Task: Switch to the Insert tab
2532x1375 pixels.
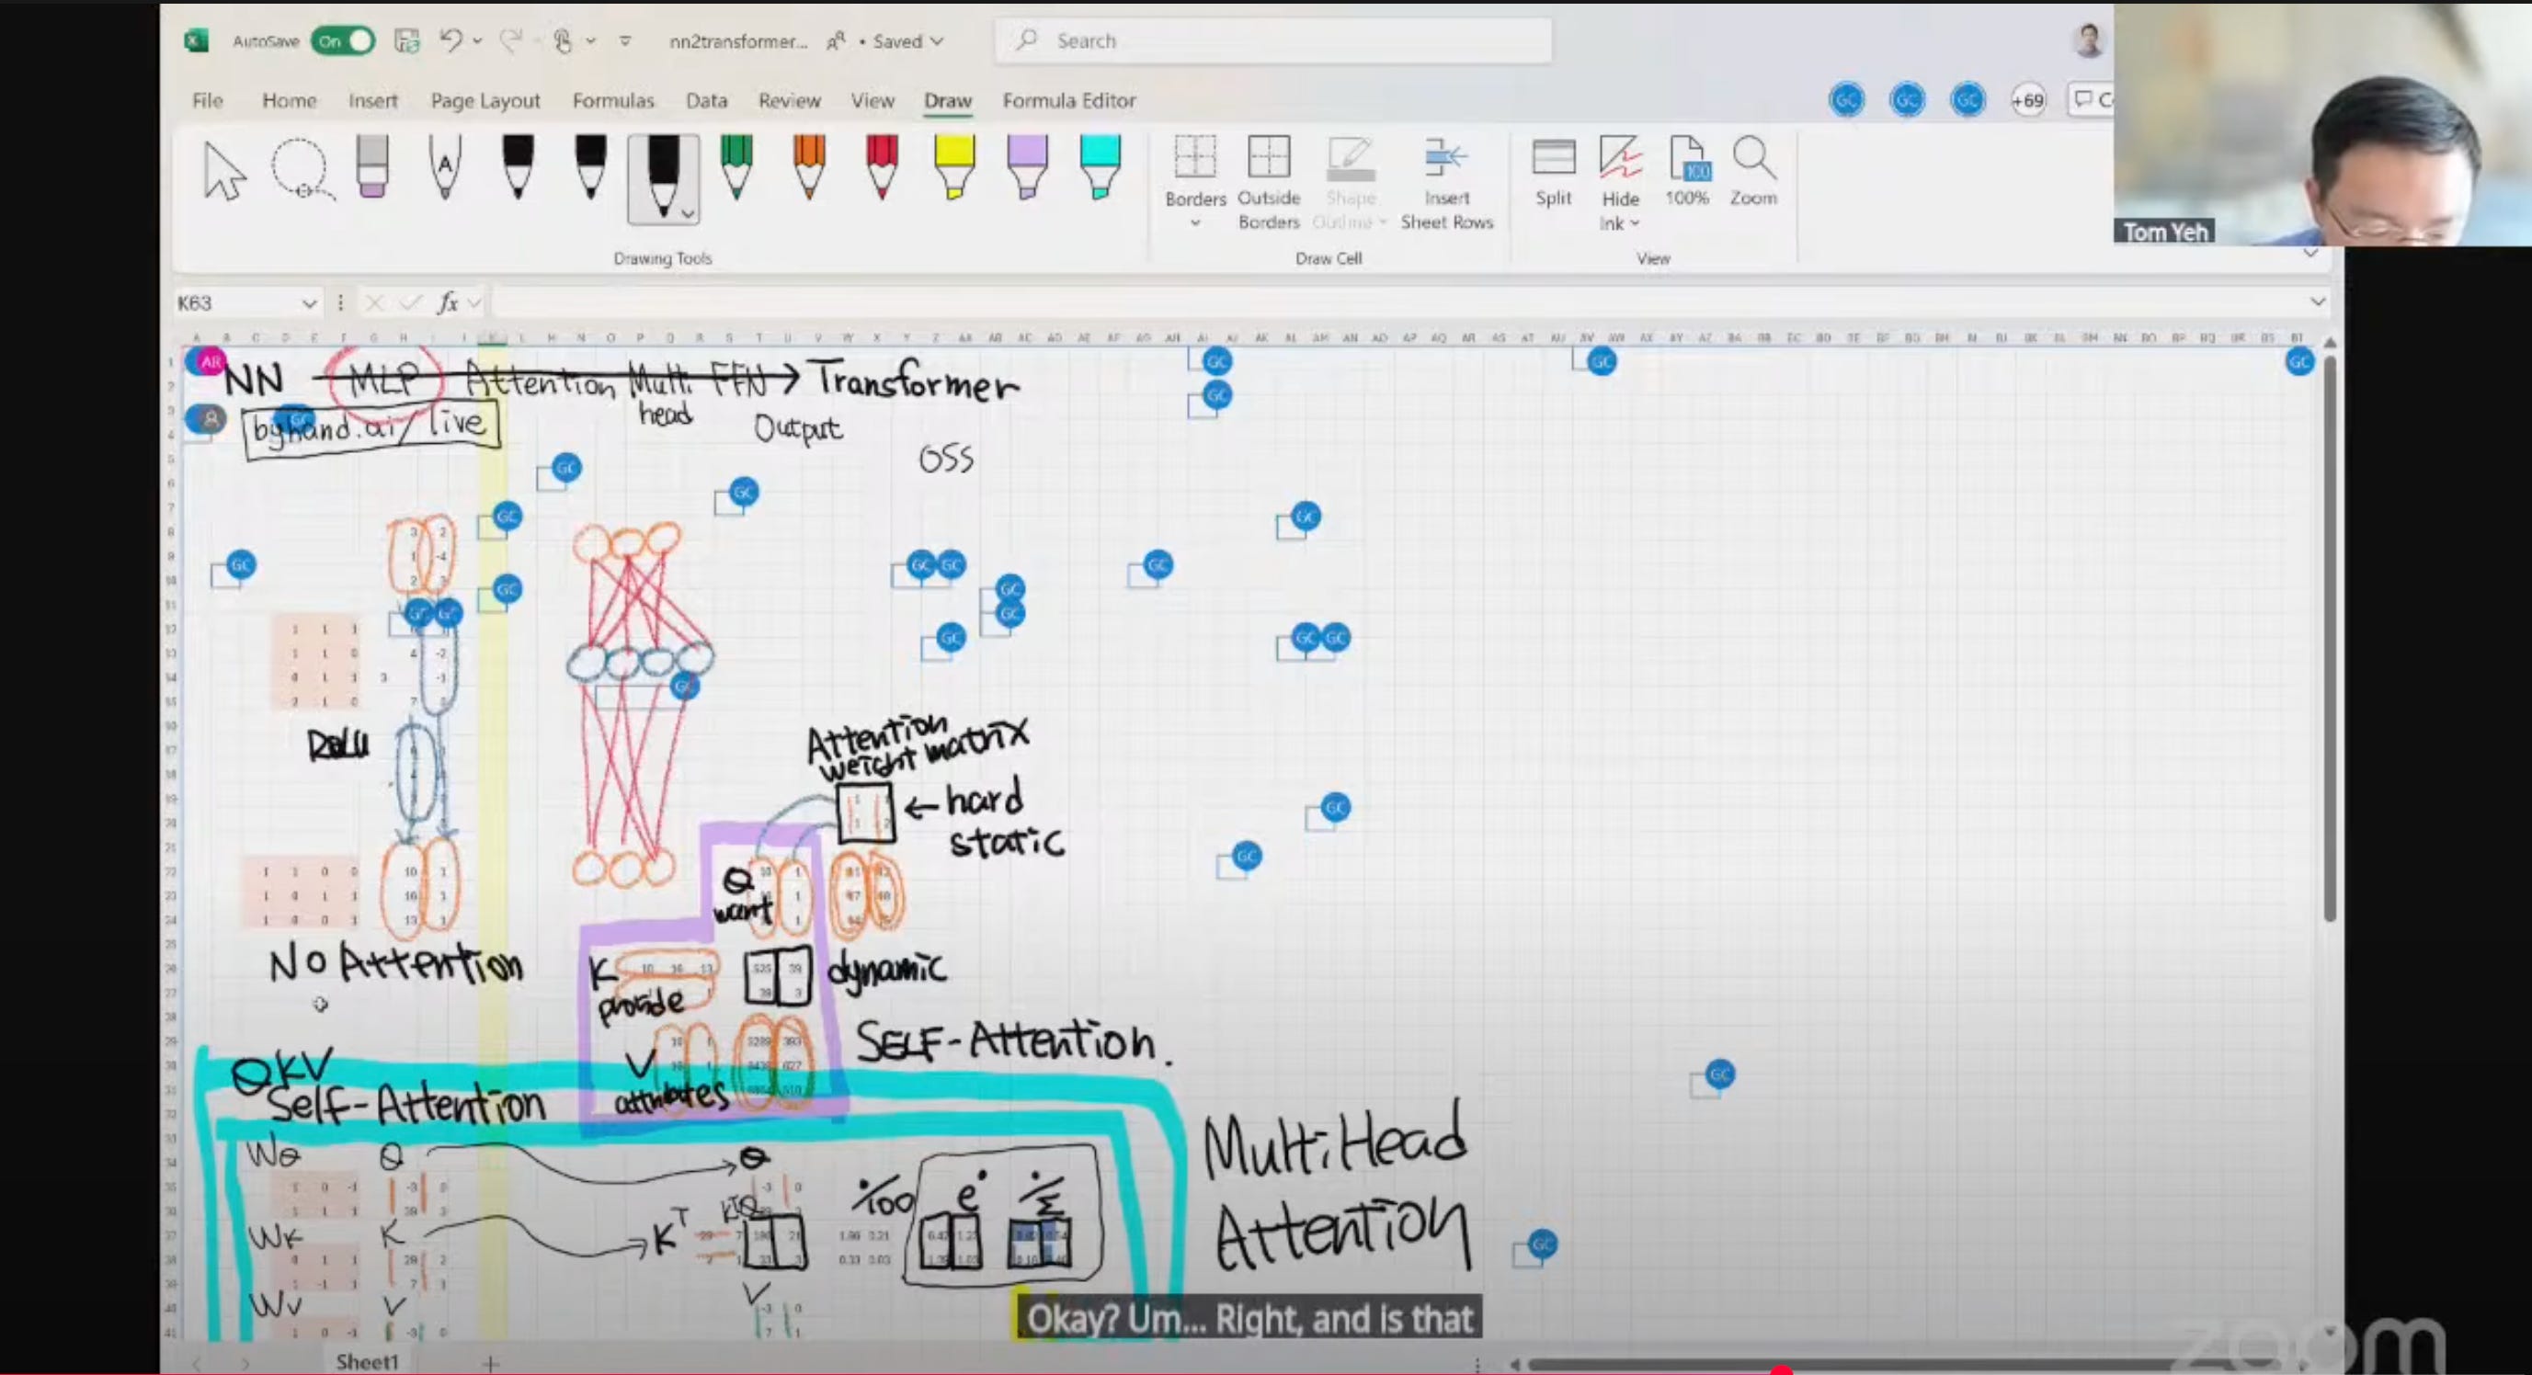Action: click(372, 100)
